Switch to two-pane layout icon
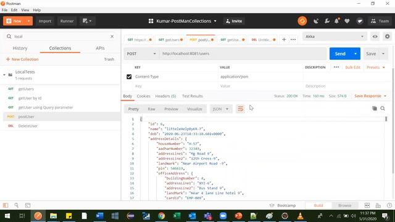Image resolution: width=395 pixels, height=222 pixels. click(367, 205)
